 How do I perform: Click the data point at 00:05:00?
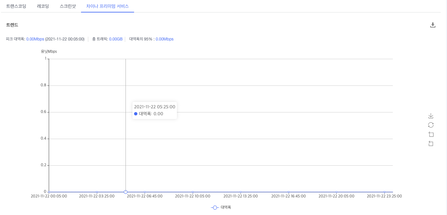(x=49, y=192)
